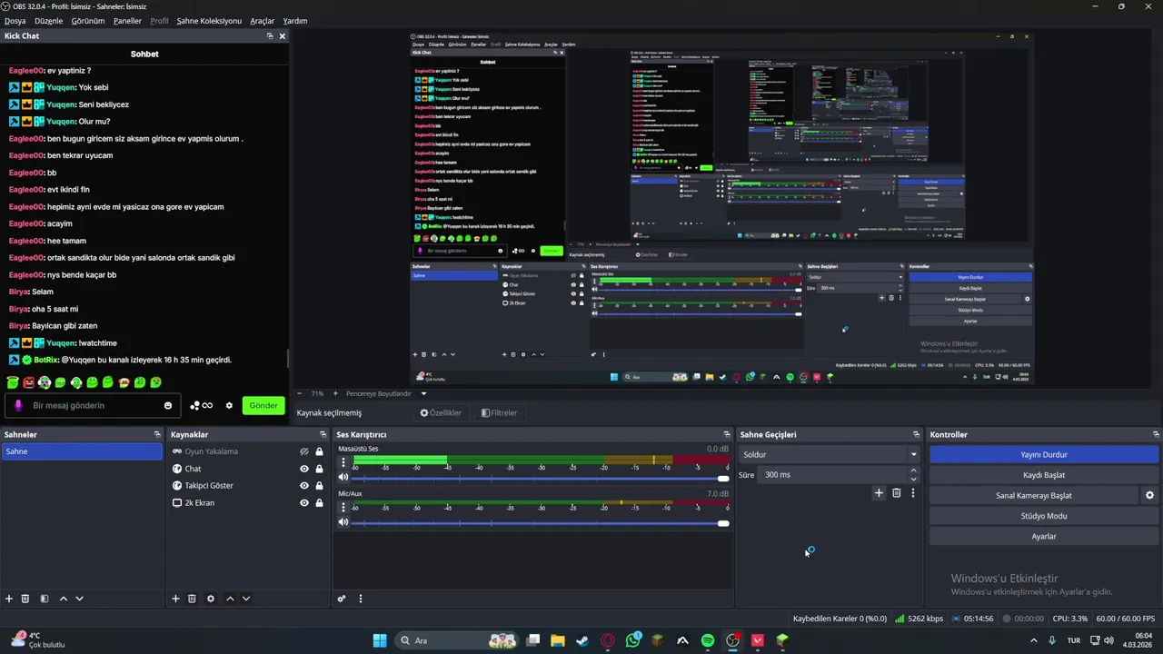Viewport: 1163px width, 654px height.
Task: Open Mic/Aux options dots
Action: (x=343, y=507)
